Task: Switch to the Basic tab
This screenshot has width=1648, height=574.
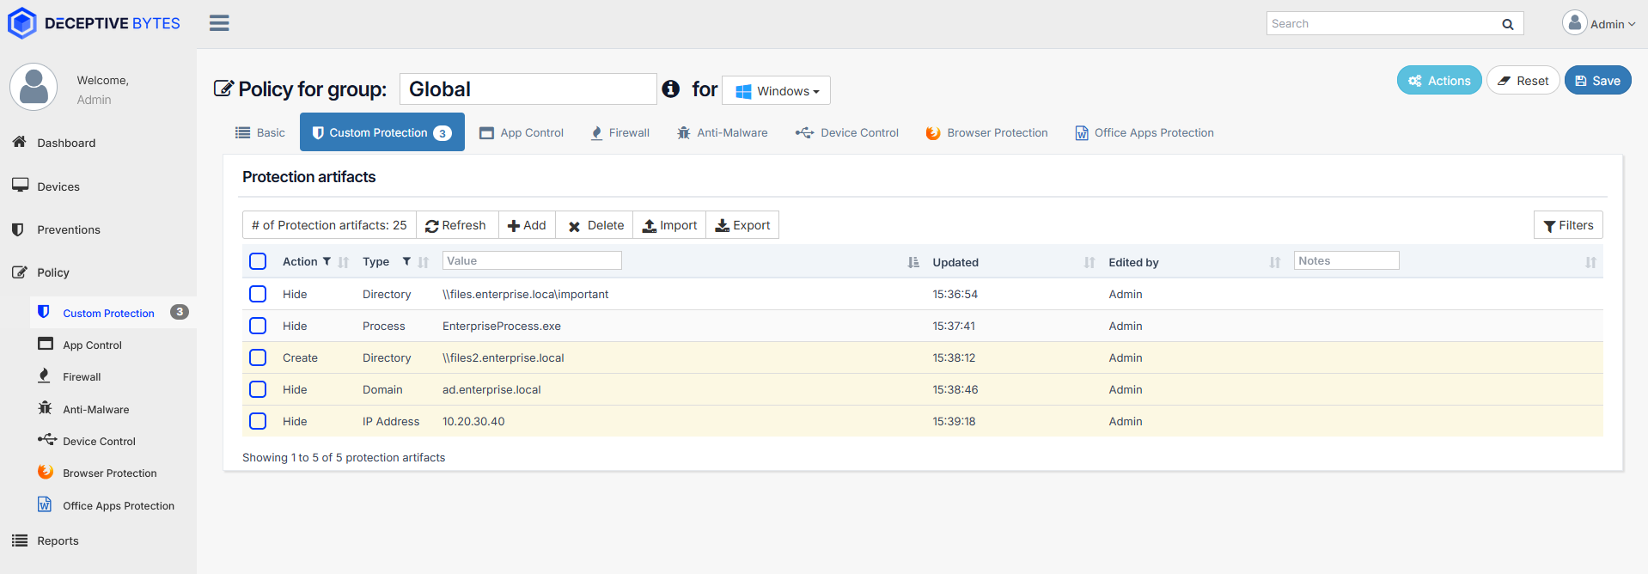Action: pyautogui.click(x=260, y=132)
